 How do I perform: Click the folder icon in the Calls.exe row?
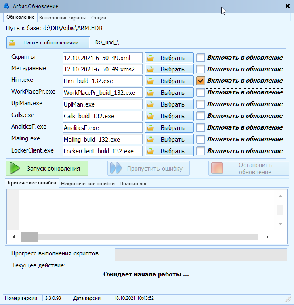point(151,116)
